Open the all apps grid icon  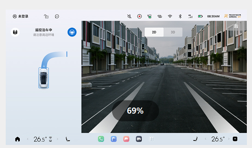[151, 139]
